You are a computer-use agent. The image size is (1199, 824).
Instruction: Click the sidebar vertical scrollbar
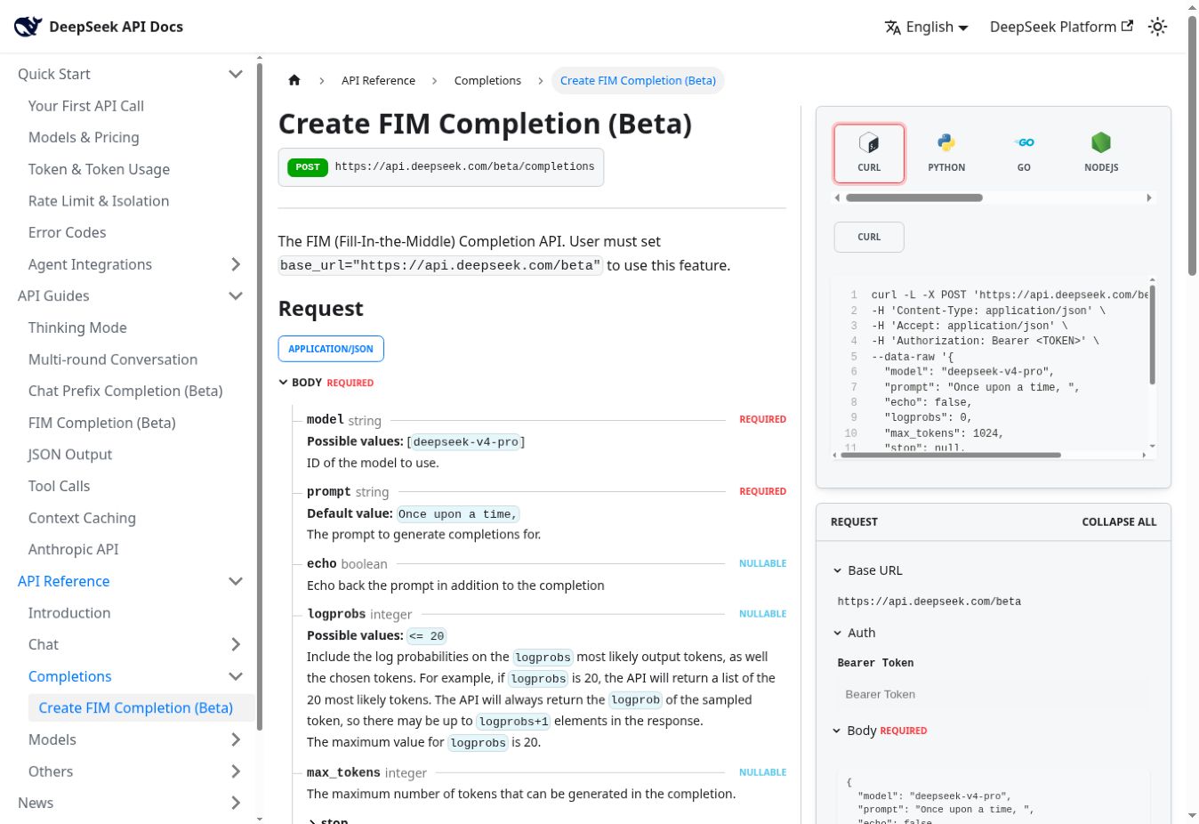tap(260, 396)
